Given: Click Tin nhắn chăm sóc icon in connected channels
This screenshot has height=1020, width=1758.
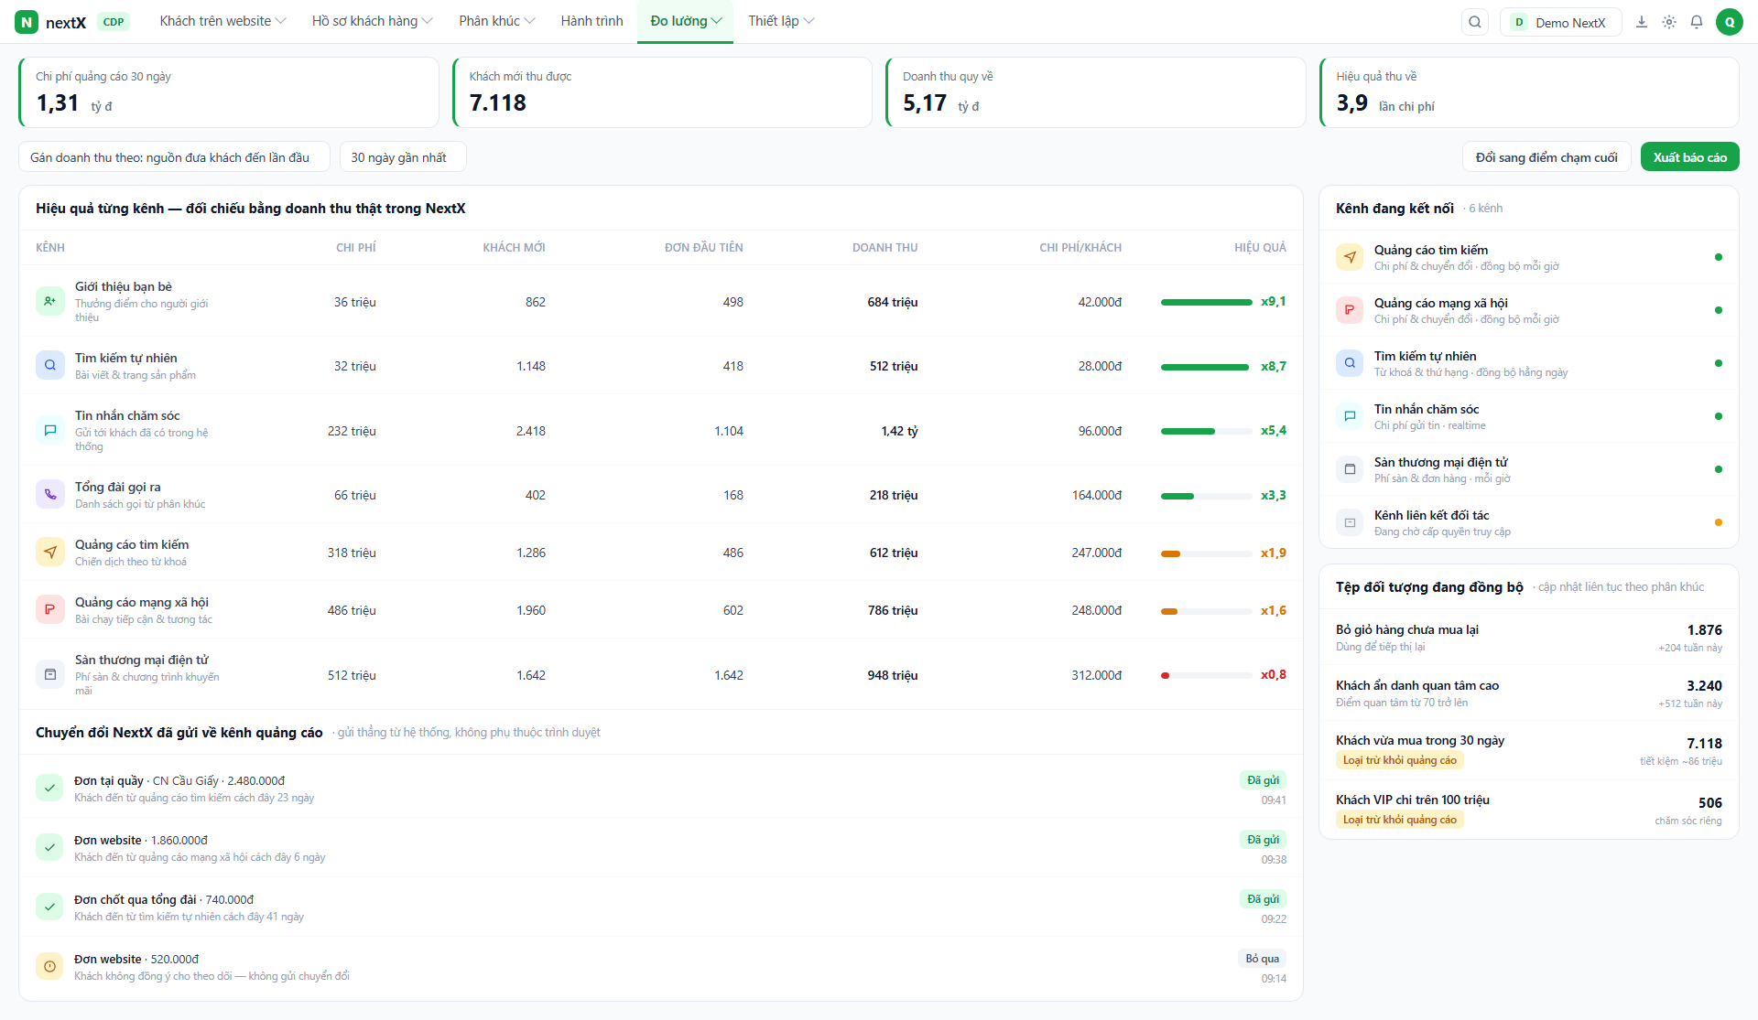Looking at the screenshot, I should pos(1350,416).
